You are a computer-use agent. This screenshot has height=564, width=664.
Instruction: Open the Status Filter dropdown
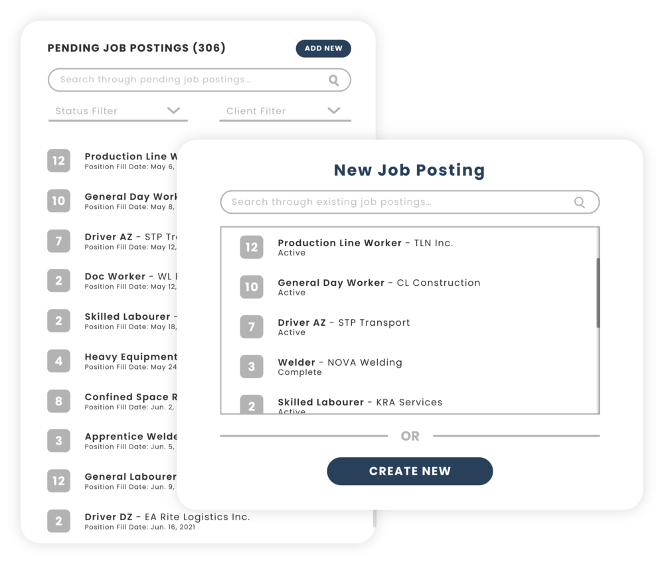[118, 111]
